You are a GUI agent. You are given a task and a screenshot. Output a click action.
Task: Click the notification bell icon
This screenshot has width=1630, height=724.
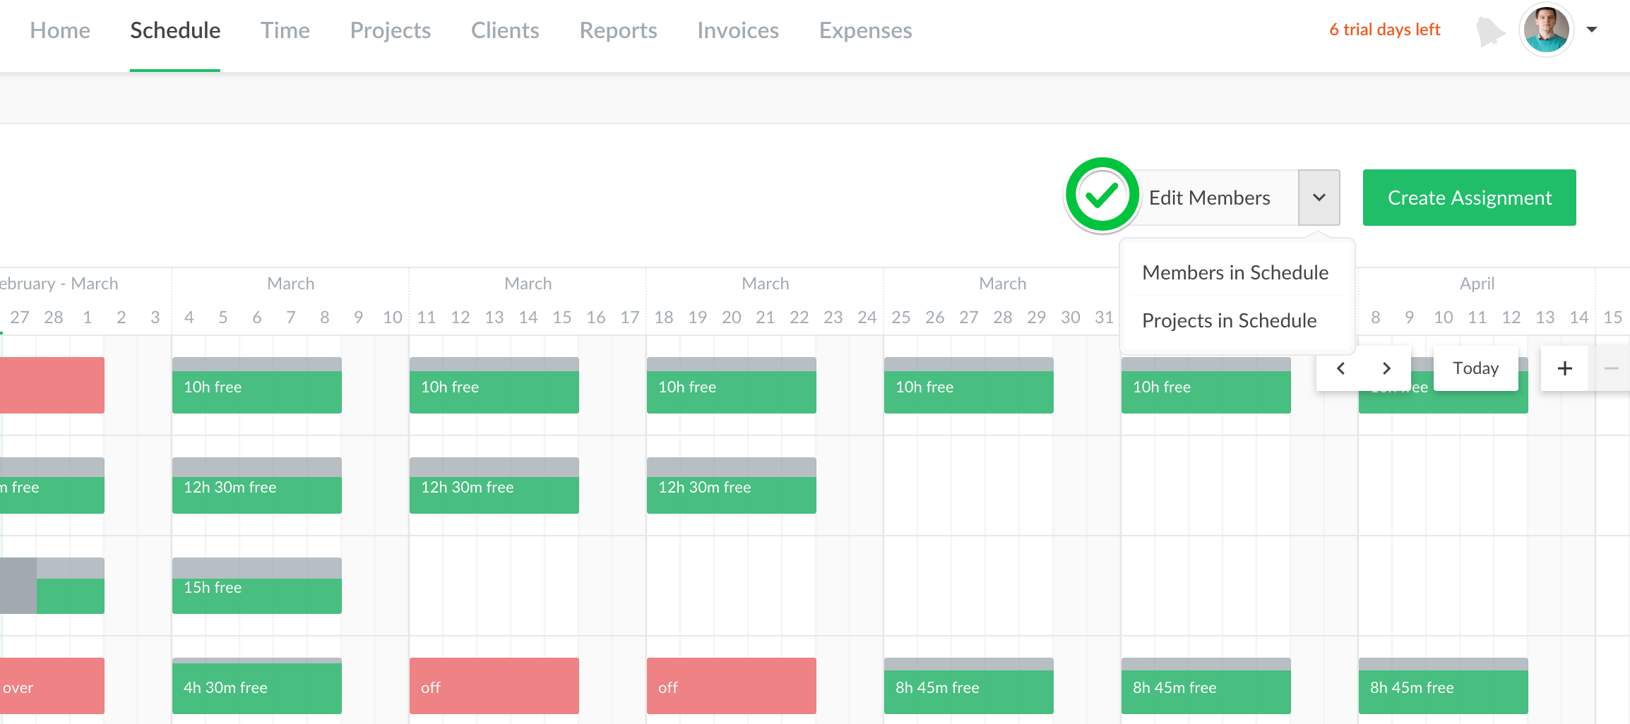click(1489, 32)
